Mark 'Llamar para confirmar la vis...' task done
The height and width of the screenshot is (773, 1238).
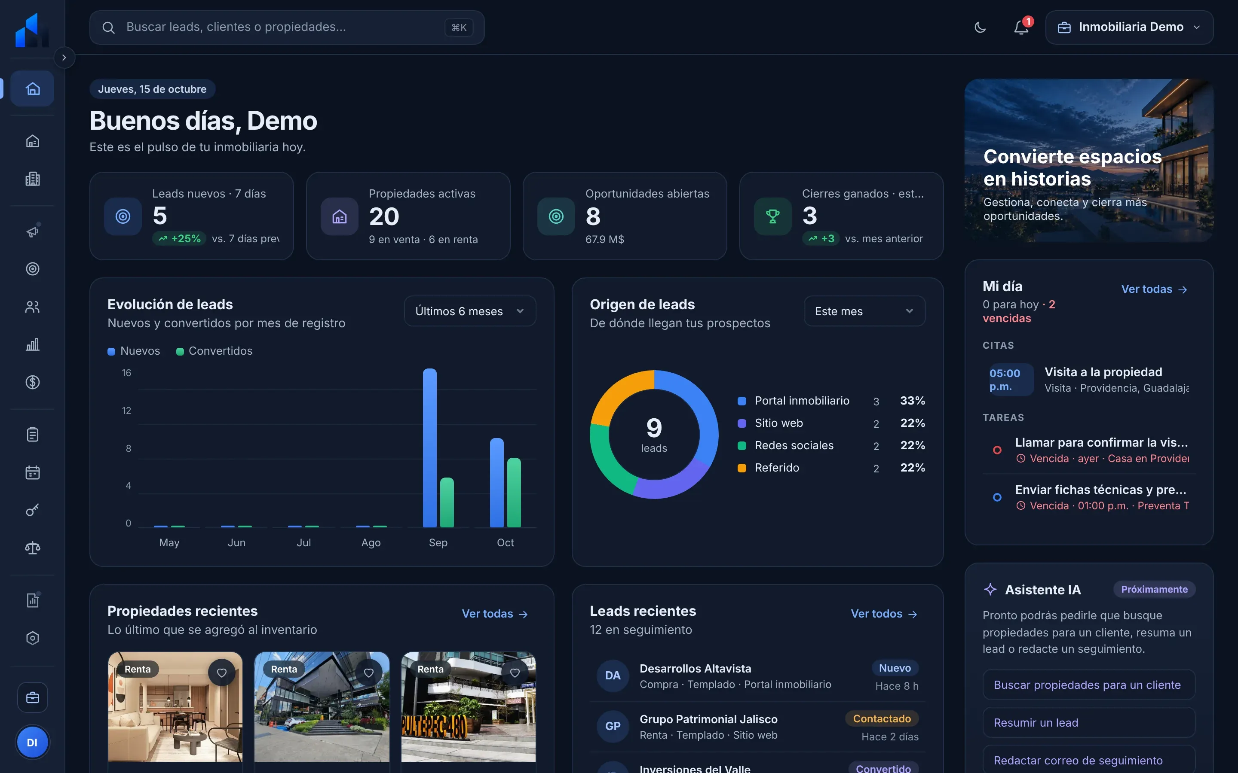click(997, 450)
